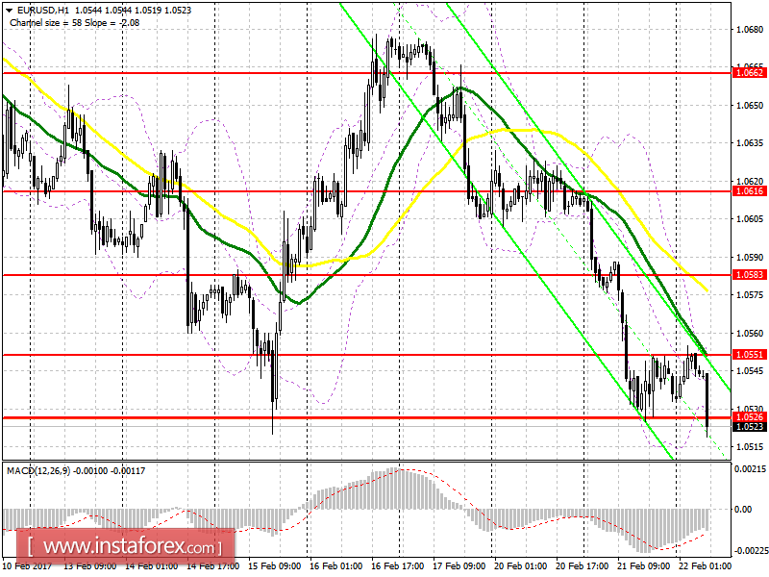Select the EURUSD,H1 symbol title text
Viewport: 769px width, 577px height.
coord(42,11)
